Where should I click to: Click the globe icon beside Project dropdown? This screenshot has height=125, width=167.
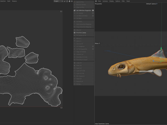tap(70, 1)
